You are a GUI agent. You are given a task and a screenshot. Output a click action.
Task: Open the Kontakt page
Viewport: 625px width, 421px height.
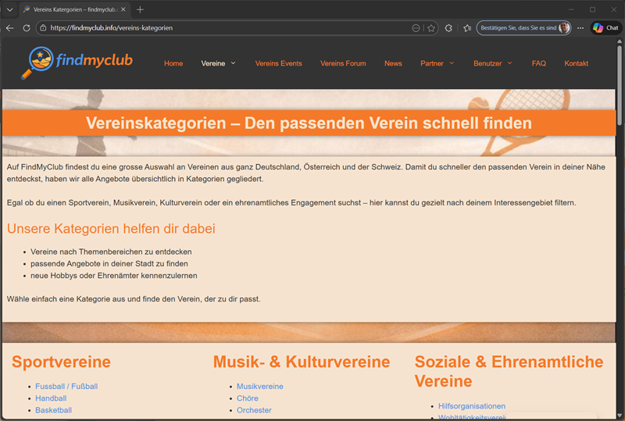pyautogui.click(x=576, y=63)
